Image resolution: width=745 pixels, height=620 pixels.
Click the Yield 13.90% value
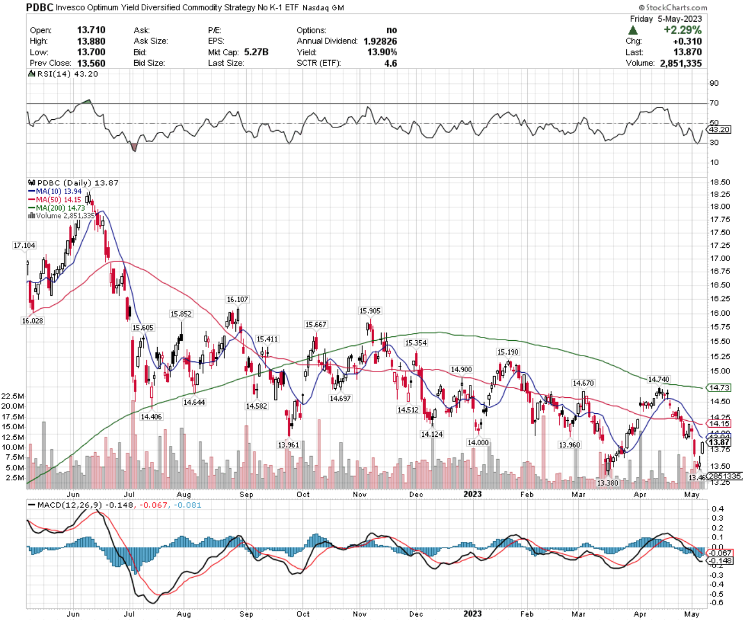click(382, 52)
